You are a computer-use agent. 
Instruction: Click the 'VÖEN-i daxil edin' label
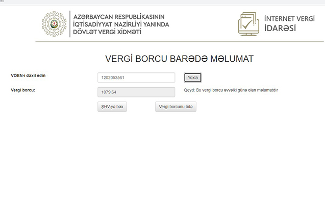[32, 76]
